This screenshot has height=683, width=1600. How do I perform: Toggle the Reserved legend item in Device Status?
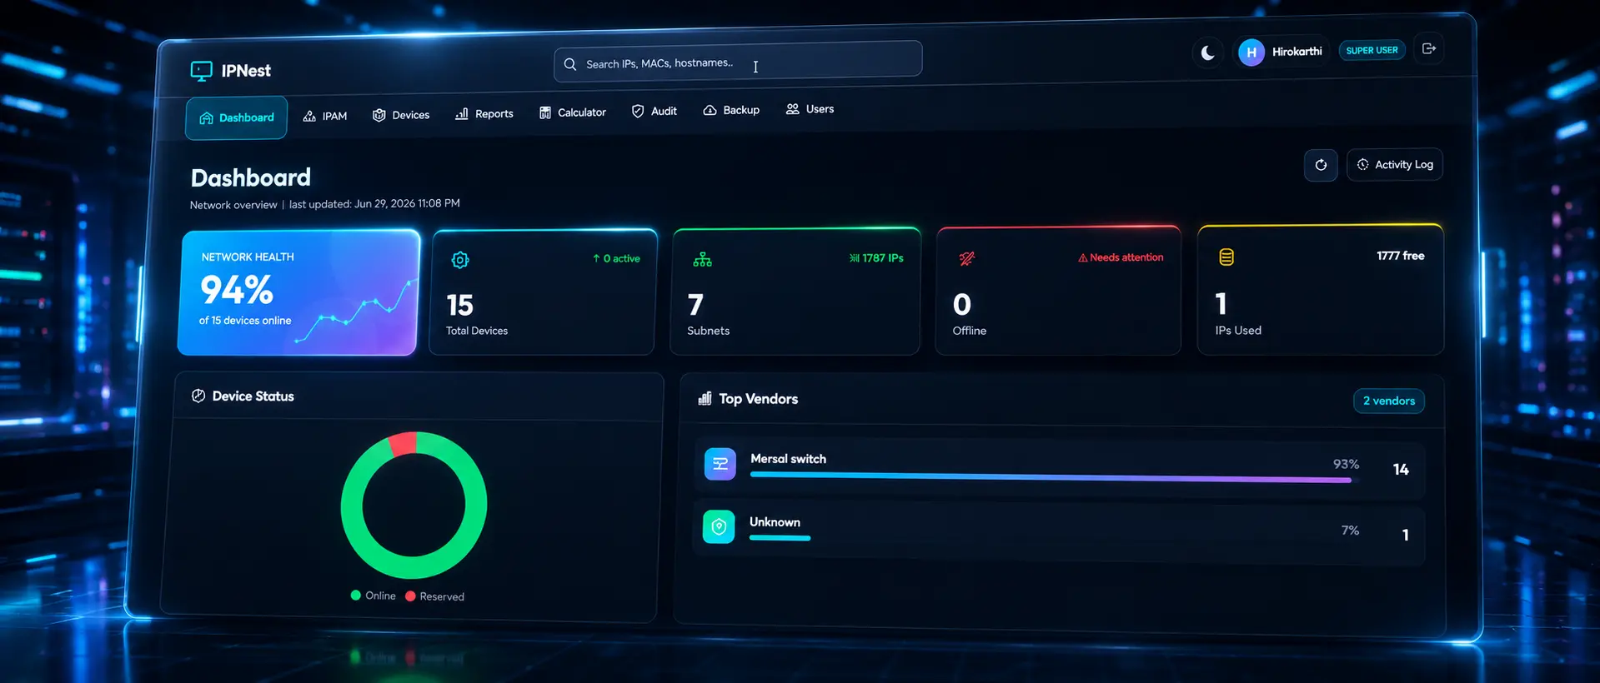point(434,596)
